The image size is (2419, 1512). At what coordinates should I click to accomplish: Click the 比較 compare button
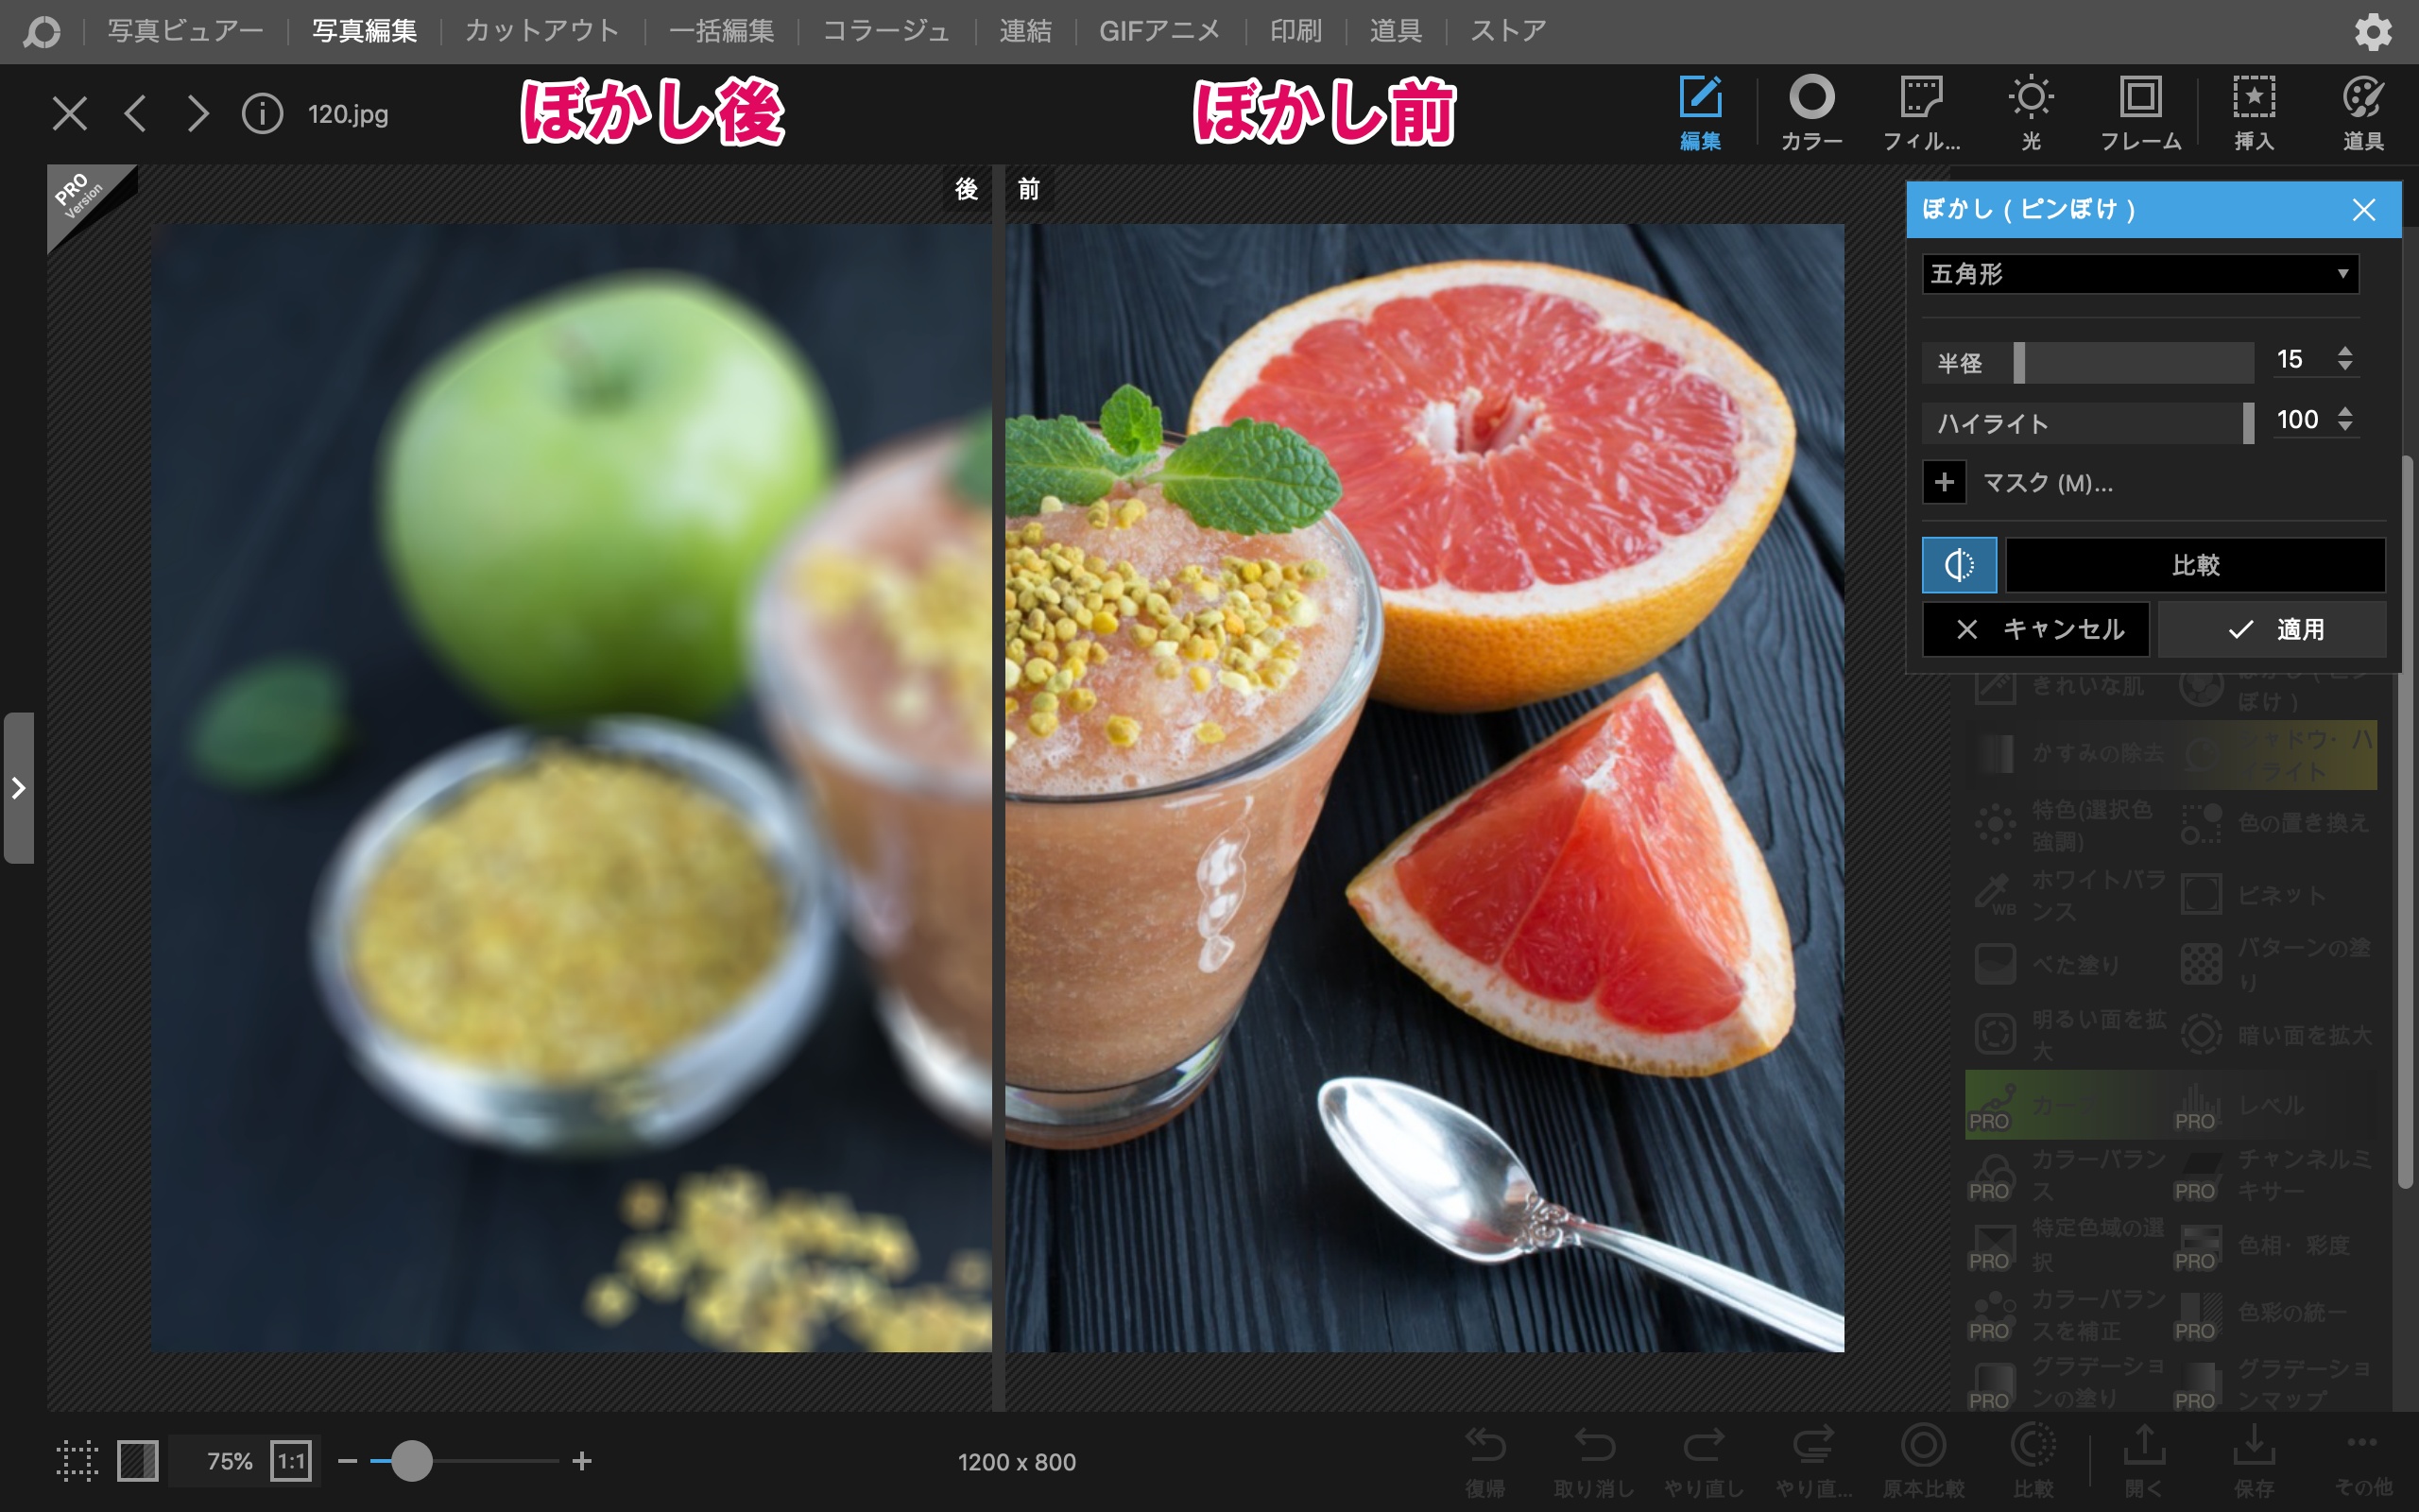2195,565
